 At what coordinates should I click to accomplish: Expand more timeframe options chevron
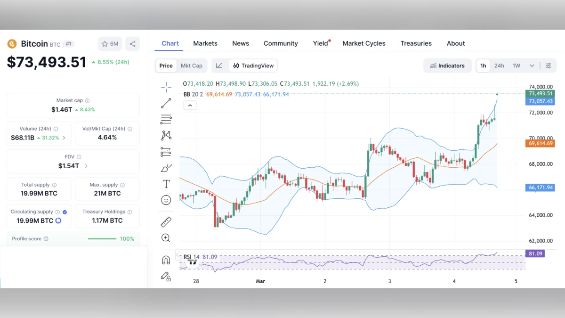click(531, 65)
